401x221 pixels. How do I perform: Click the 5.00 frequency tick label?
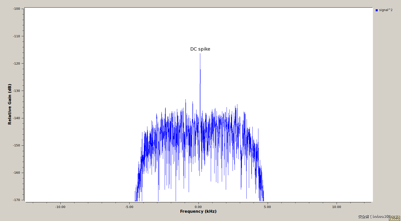(x=267, y=207)
